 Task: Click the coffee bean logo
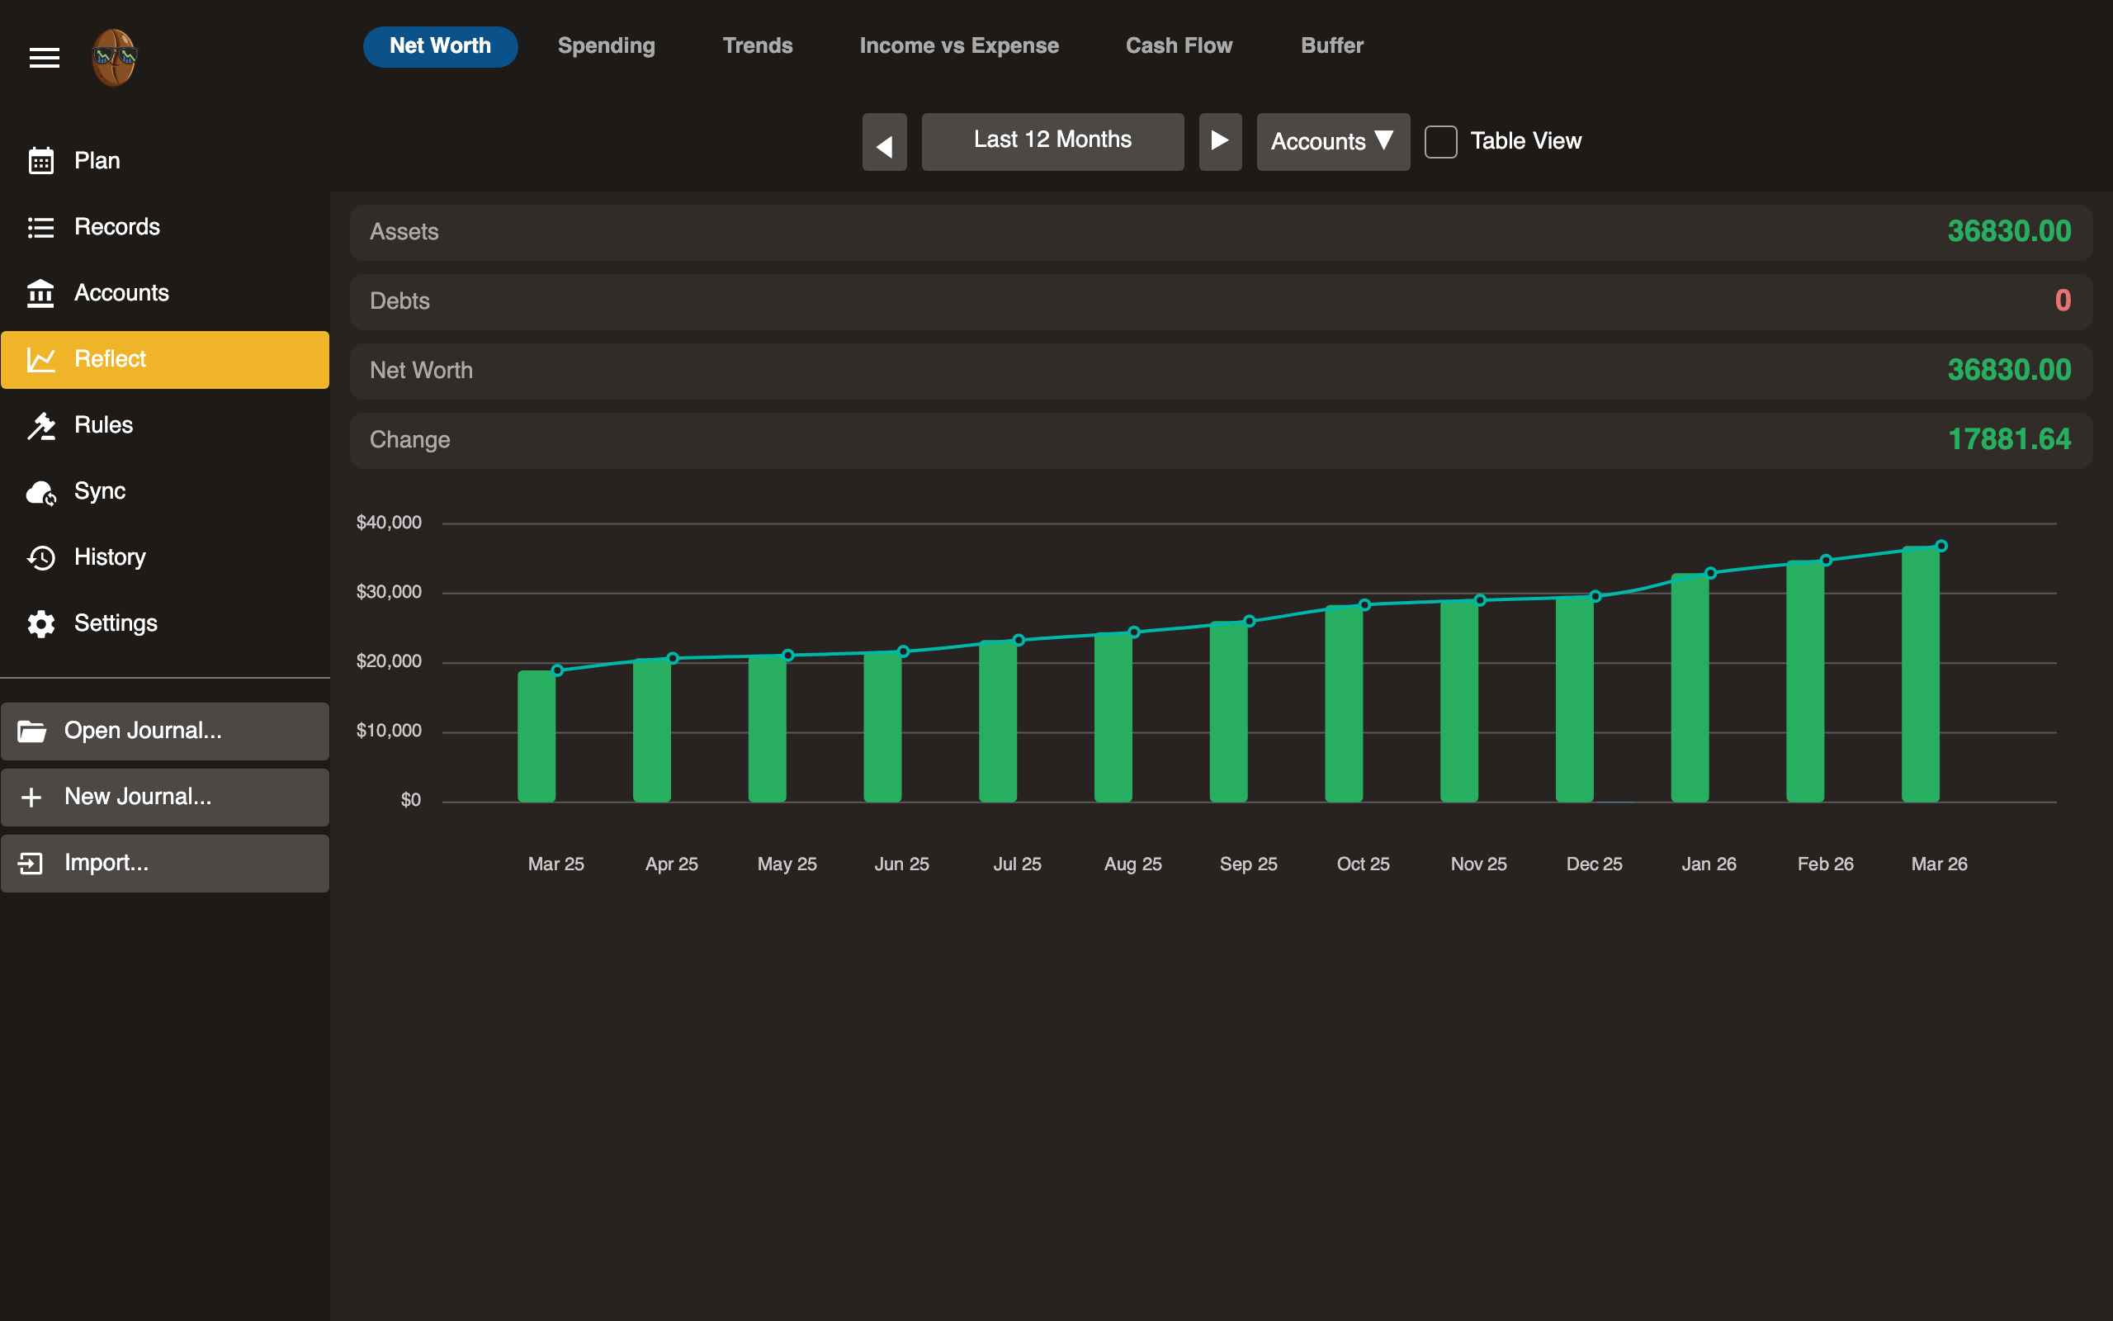pyautogui.click(x=115, y=58)
